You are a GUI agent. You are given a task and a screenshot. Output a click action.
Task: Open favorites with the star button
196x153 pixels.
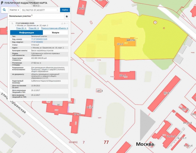[67, 16]
